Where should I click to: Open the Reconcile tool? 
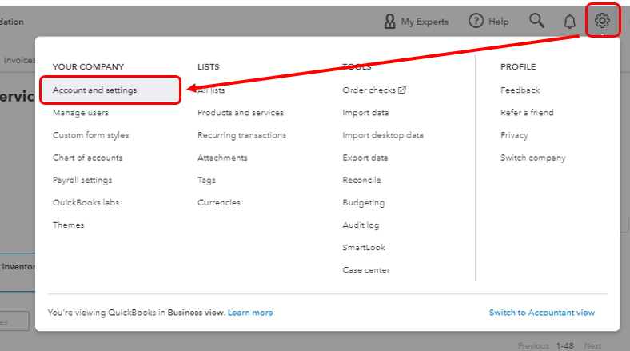[361, 180]
